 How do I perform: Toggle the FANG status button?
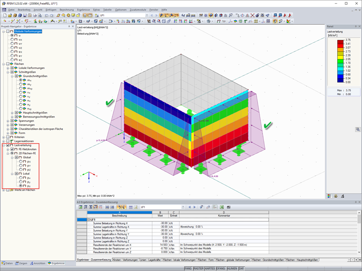(188, 269)
